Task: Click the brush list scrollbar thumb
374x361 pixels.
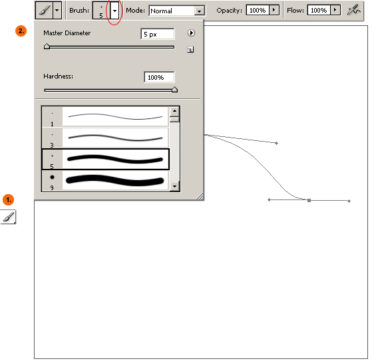Action: pos(174,119)
